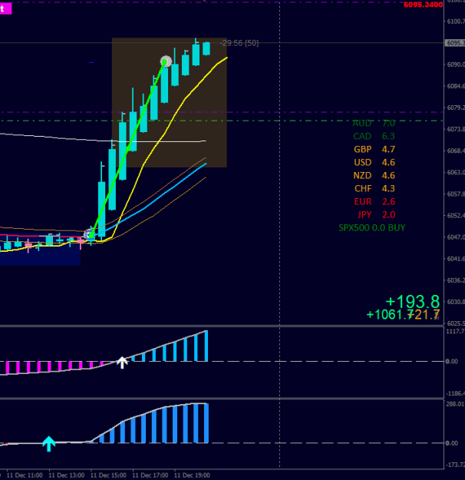This screenshot has width=465, height=480.
Task: Select the small blue dash left of the brown box
Action: [91, 62]
